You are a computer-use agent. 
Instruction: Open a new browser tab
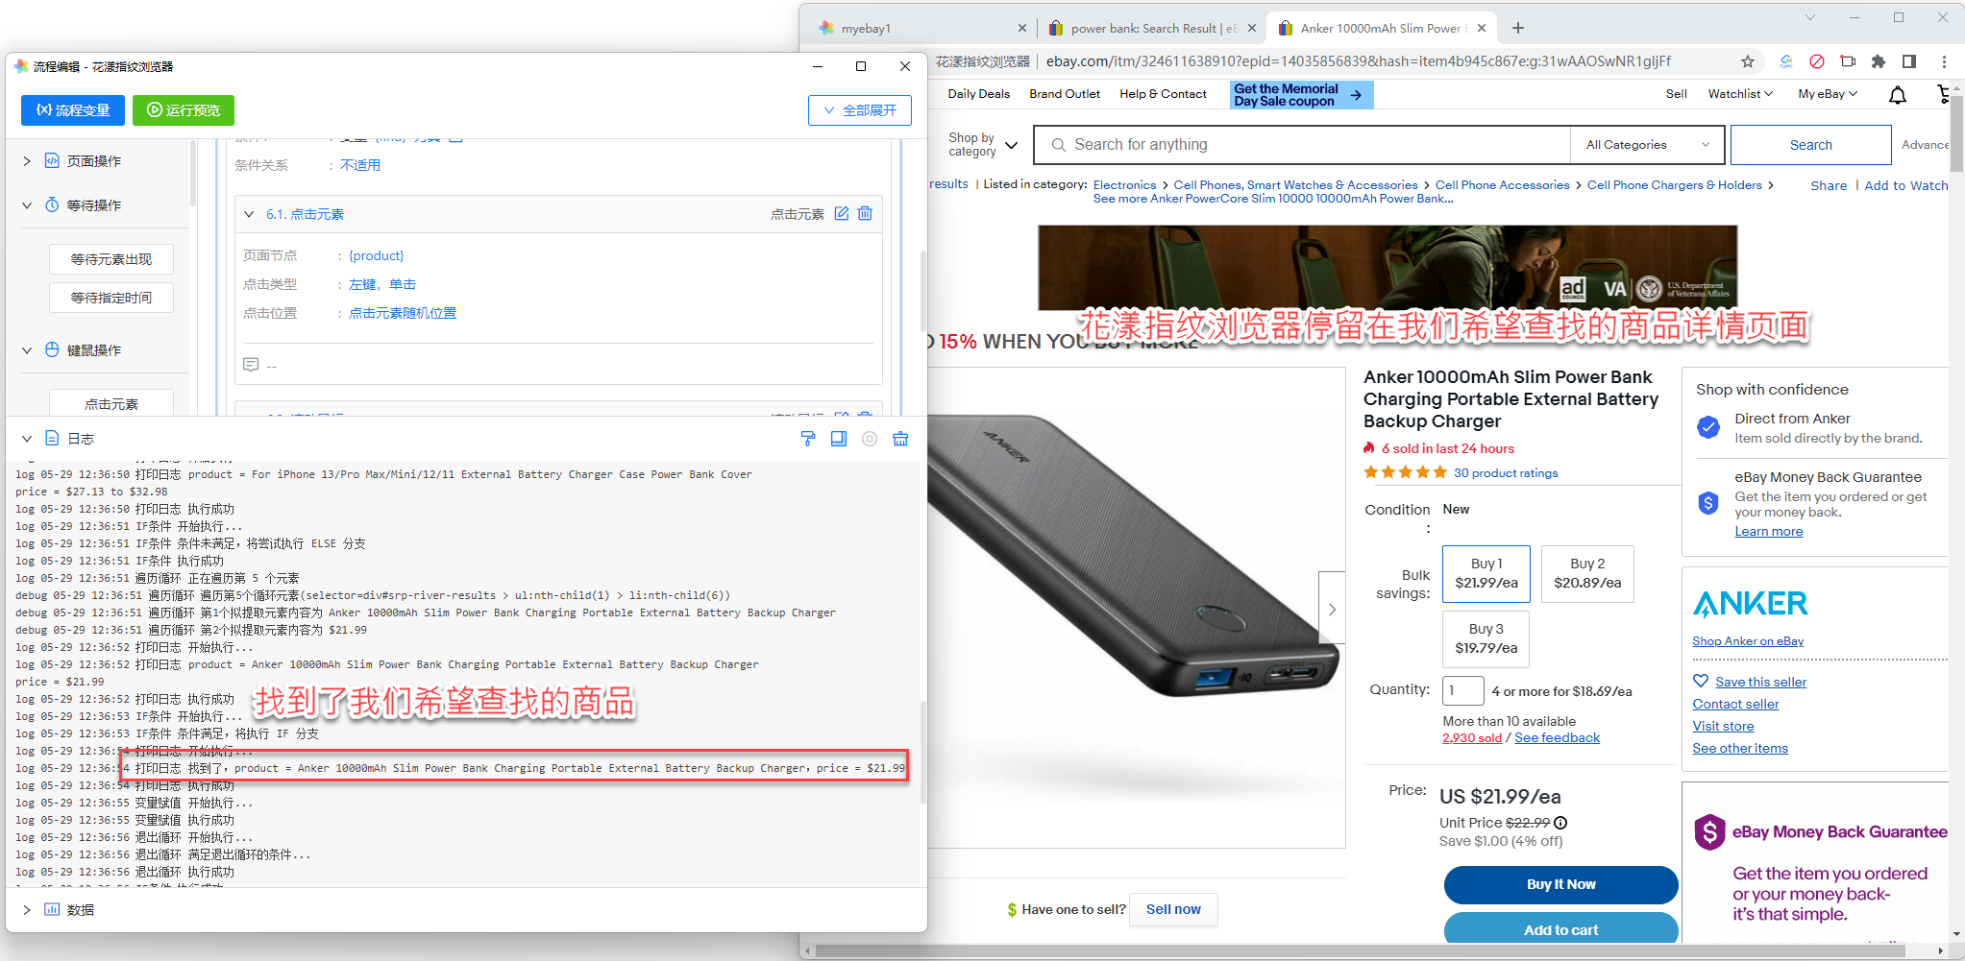(x=1518, y=28)
